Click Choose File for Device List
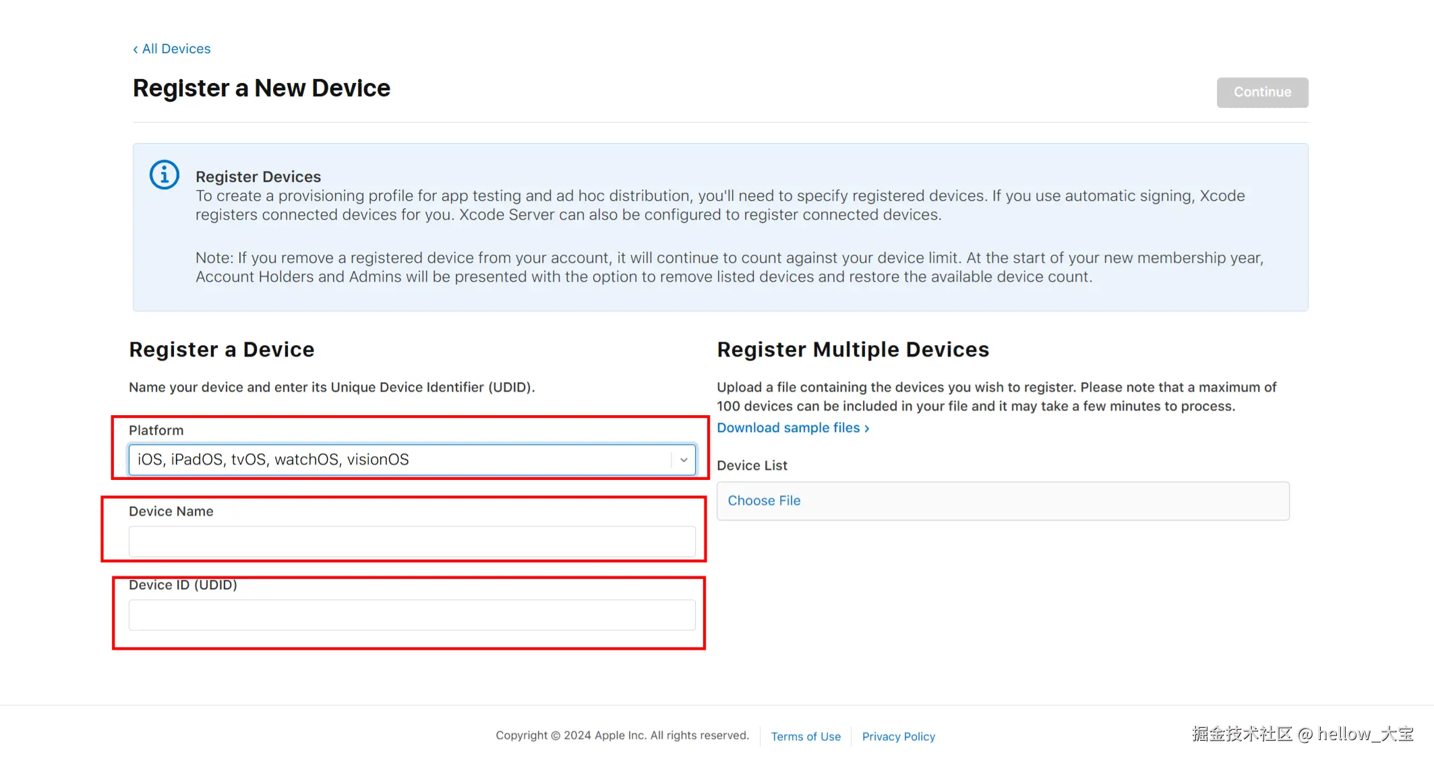Viewport: 1434px width, 763px height. (764, 501)
